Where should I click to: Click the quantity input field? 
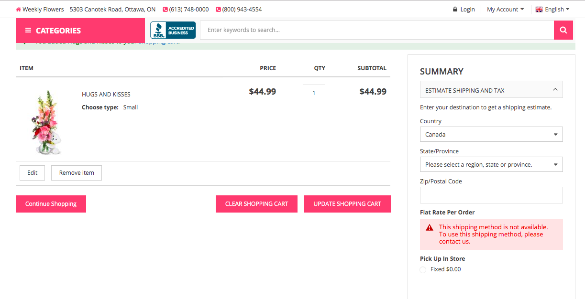point(314,93)
